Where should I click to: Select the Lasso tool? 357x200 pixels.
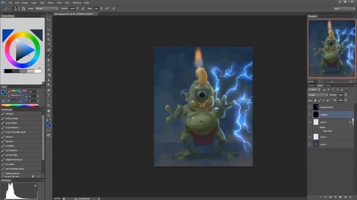pyautogui.click(x=49, y=29)
